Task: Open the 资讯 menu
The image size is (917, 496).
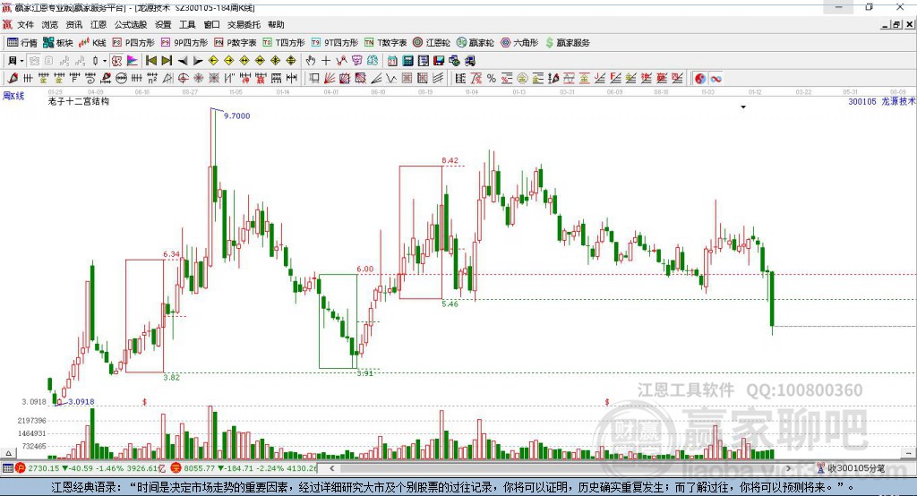Action: click(x=73, y=24)
